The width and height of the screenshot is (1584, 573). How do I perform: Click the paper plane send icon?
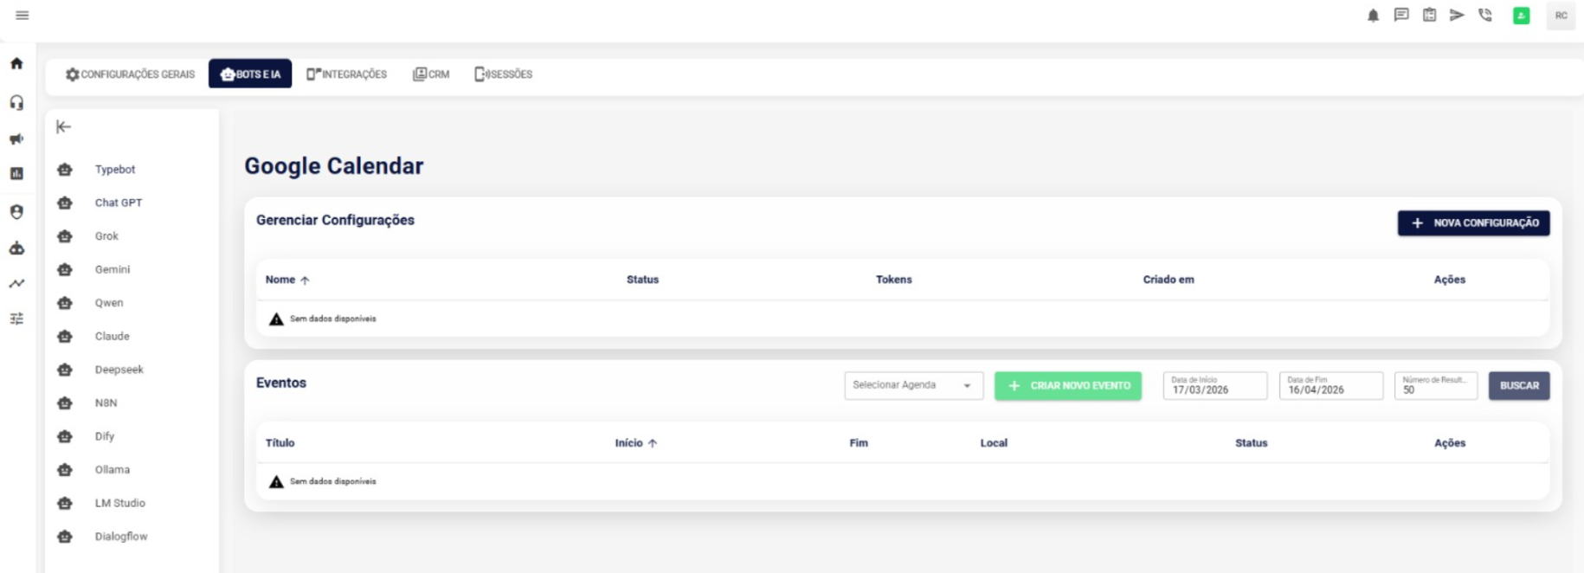pyautogui.click(x=1457, y=16)
